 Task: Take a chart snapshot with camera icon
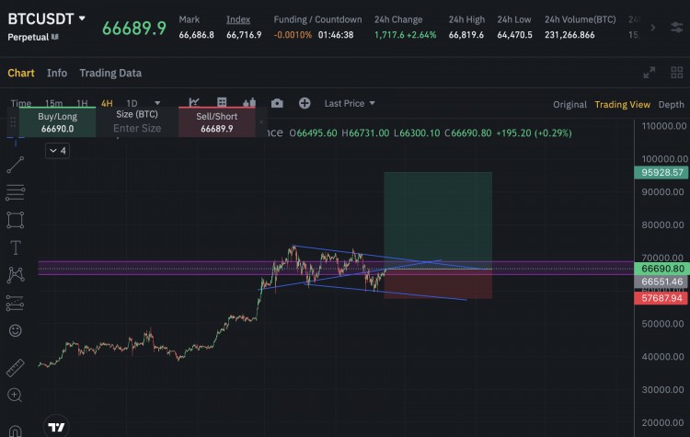point(277,103)
